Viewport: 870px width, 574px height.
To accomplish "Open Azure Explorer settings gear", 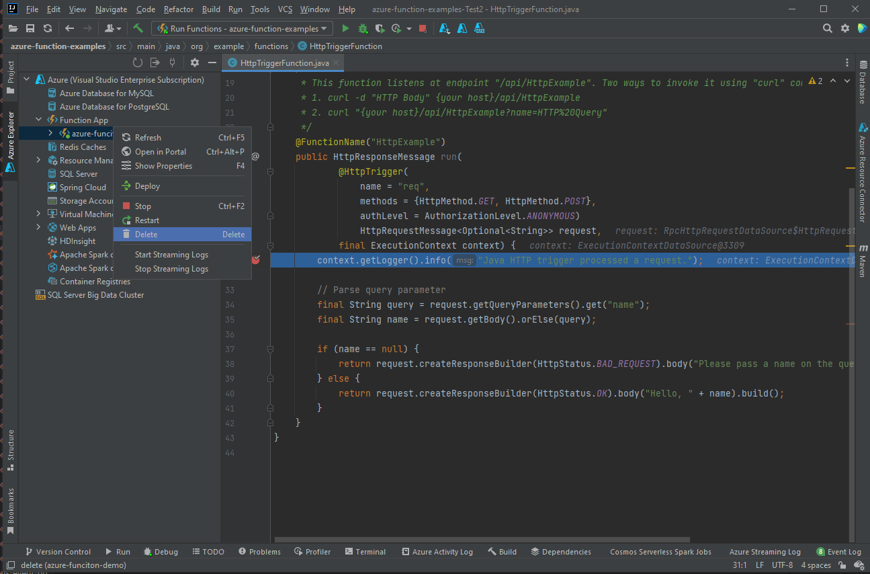I will [x=195, y=63].
